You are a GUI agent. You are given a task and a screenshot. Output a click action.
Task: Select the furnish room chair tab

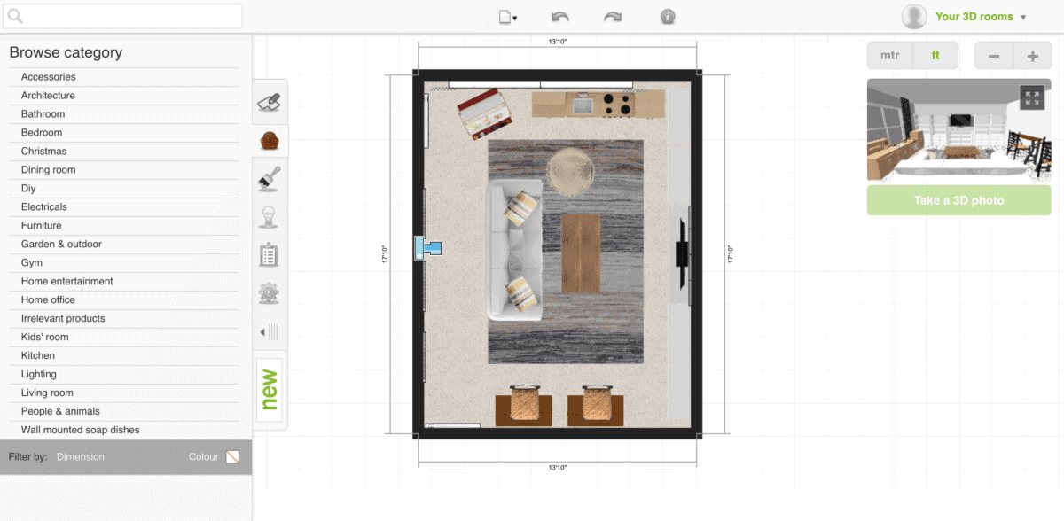(270, 141)
